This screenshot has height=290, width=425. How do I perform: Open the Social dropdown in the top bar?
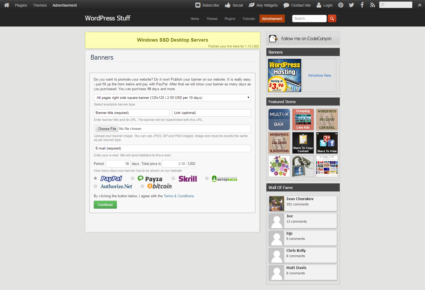click(234, 5)
